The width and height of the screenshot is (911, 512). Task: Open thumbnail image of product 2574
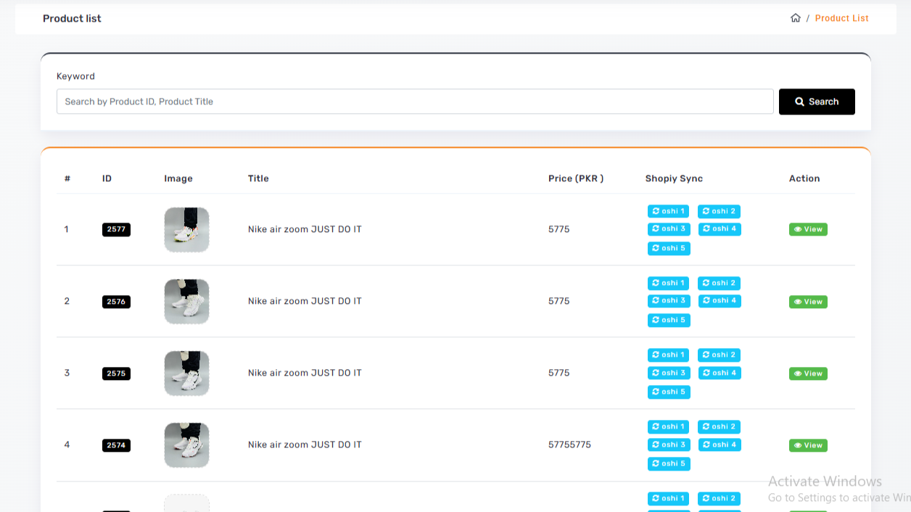[x=186, y=445]
